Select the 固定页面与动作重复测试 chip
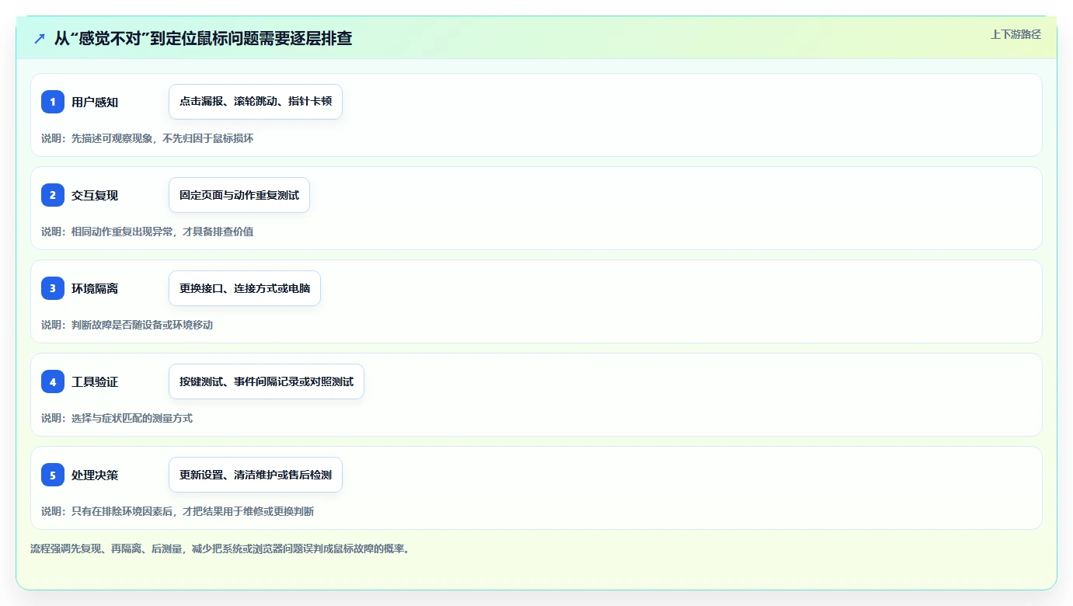 [x=239, y=195]
